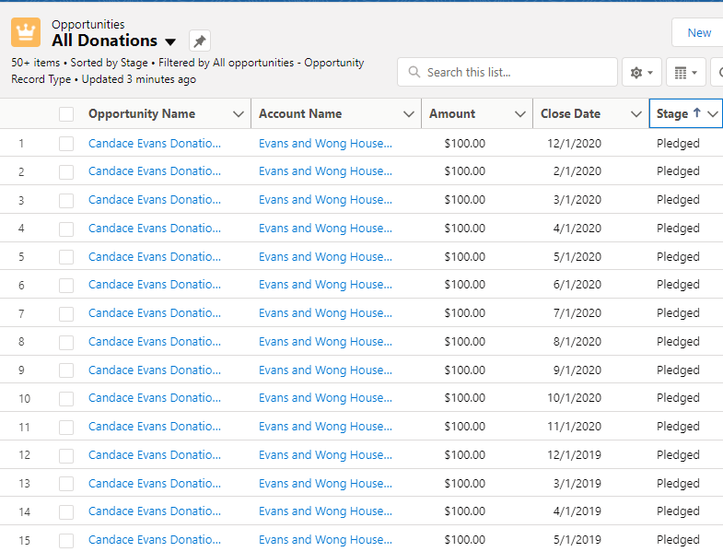This screenshot has height=552, width=723.
Task: Open the All Donations list view picker
Action: [170, 41]
